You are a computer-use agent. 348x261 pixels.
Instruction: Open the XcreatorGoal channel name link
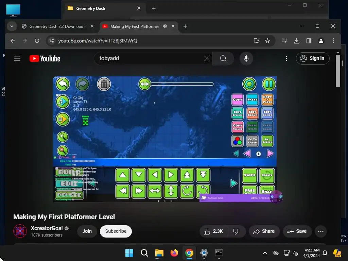tap(47, 228)
